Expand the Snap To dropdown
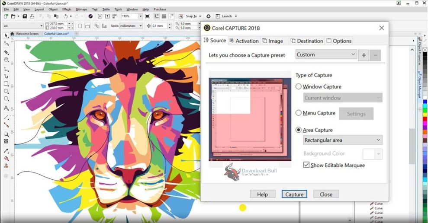The image size is (428, 223). 200,16
